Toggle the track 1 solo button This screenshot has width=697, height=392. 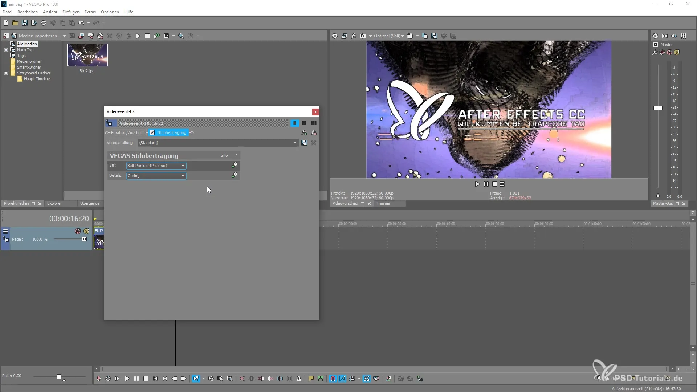point(86,231)
